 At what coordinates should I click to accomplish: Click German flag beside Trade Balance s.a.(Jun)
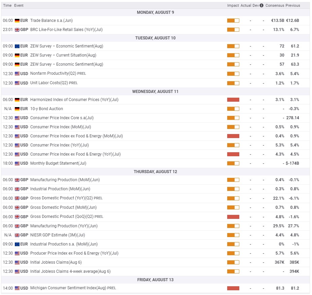tap(17, 21)
